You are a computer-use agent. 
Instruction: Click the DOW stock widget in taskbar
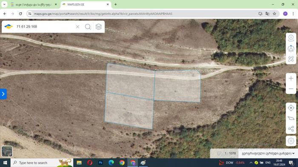(232, 163)
